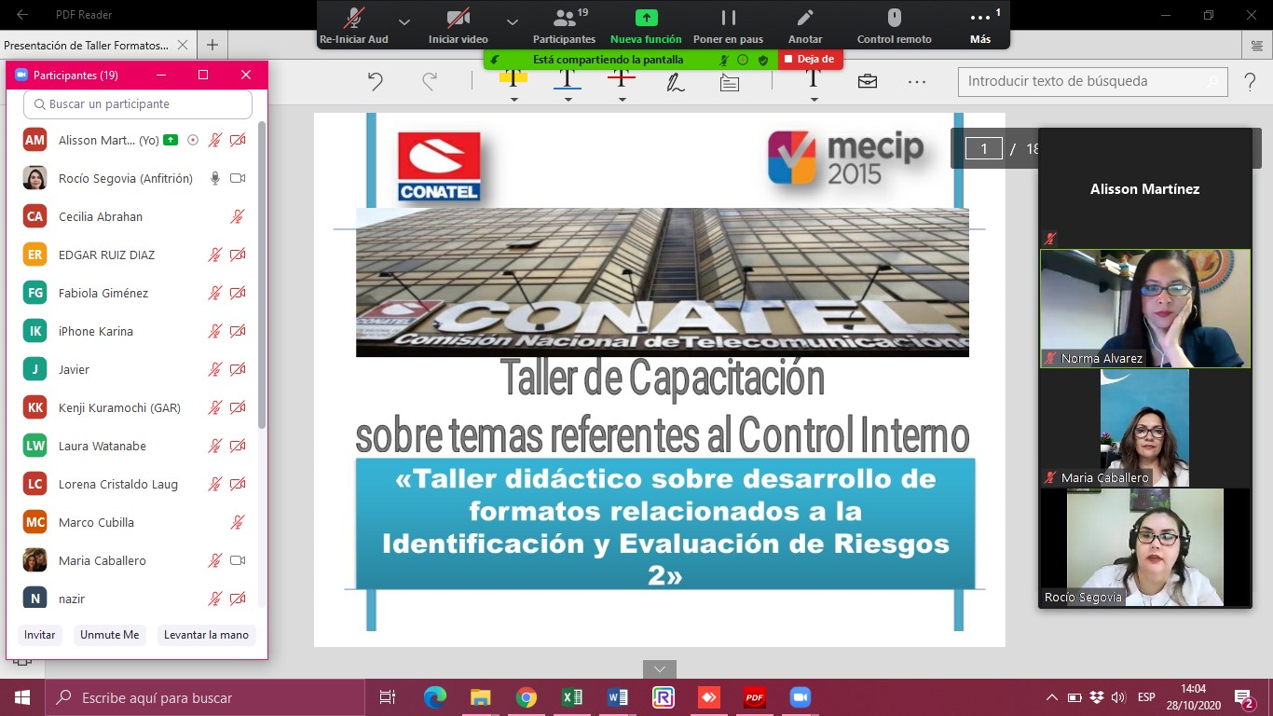Expand the chevron below the slide

(660, 669)
